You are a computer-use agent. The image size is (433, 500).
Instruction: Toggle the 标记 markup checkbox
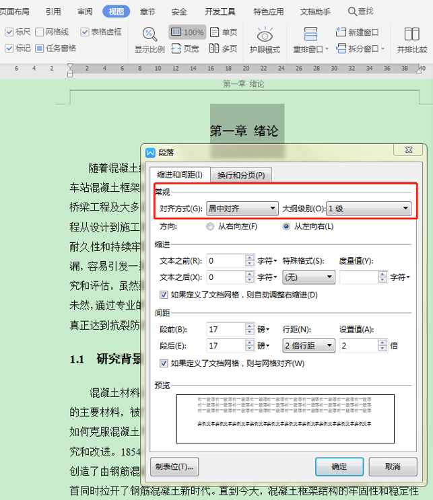(x=9, y=48)
